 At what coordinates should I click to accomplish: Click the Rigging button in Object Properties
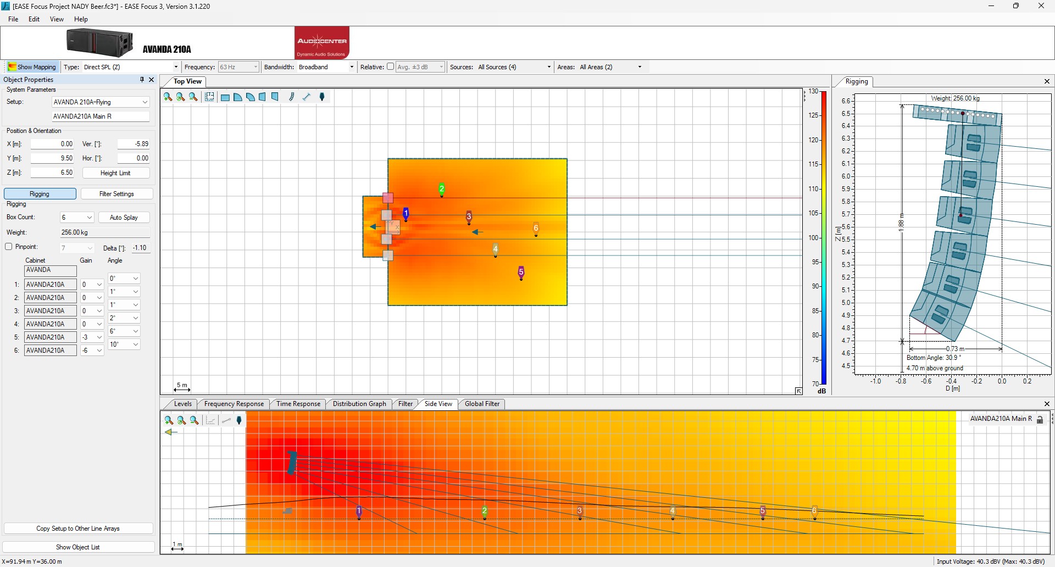40,194
